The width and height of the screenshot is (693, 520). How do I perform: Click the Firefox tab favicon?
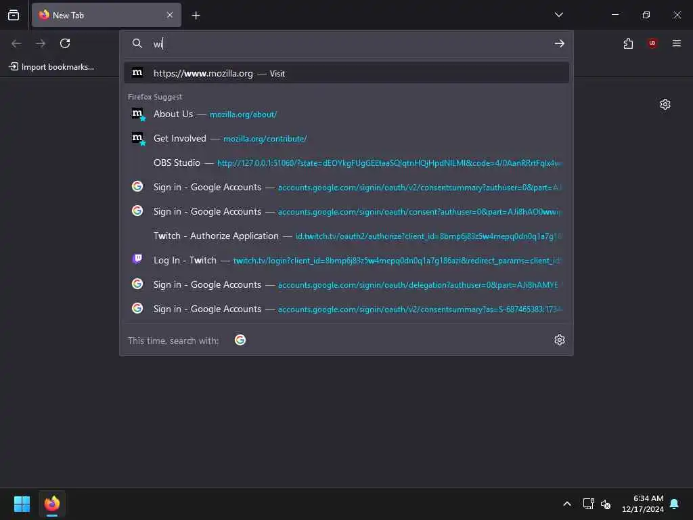pyautogui.click(x=44, y=15)
